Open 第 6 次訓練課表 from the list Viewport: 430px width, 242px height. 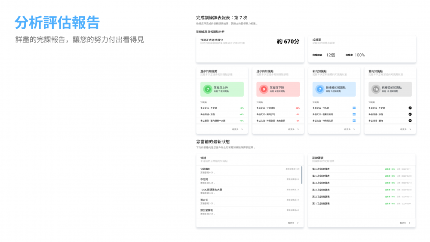point(320,169)
